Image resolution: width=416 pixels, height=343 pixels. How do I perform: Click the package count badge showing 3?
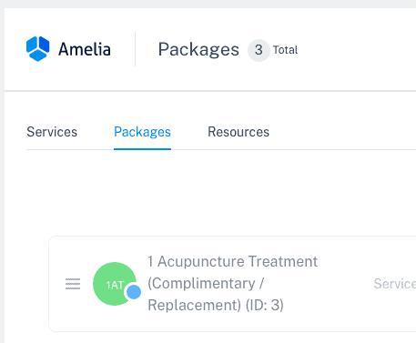pos(259,50)
